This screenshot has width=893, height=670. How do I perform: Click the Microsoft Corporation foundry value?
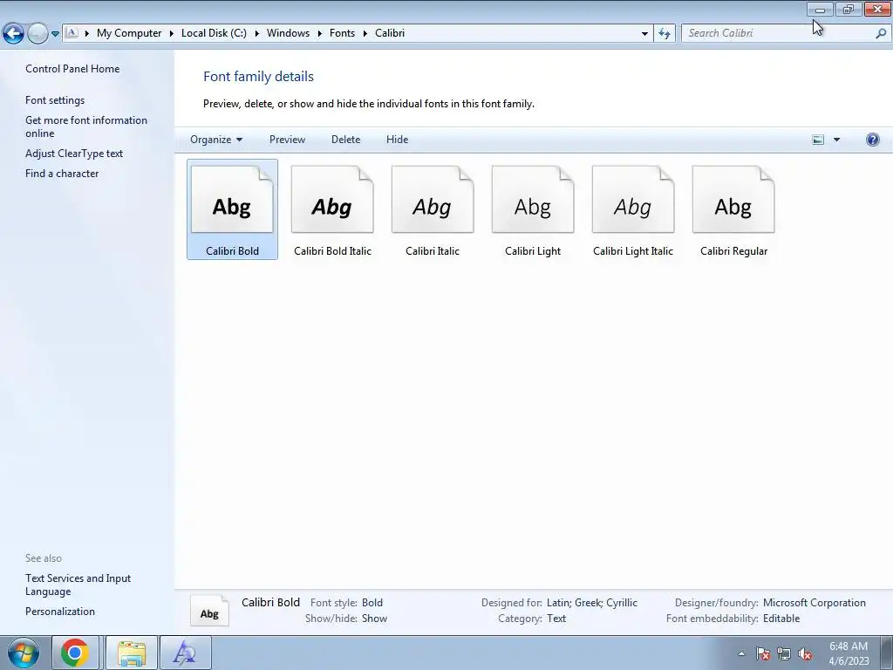(815, 603)
